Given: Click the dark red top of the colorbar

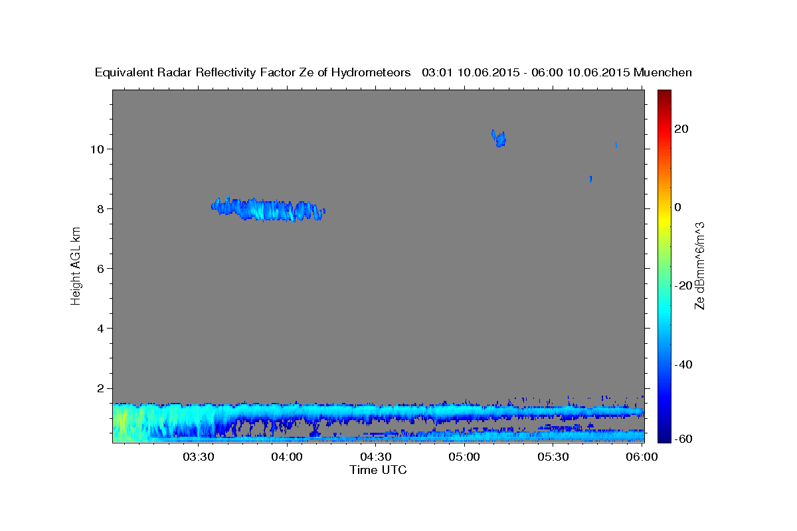Looking at the screenshot, I should tap(665, 96).
